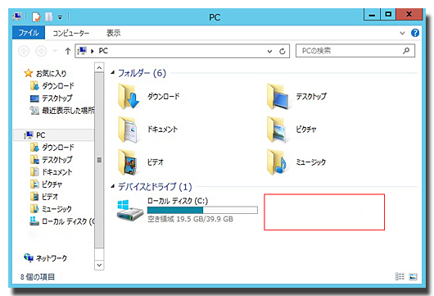Expand the ribbon with the chevron
Image resolution: width=434 pixels, height=296 pixels.
pyautogui.click(x=402, y=34)
